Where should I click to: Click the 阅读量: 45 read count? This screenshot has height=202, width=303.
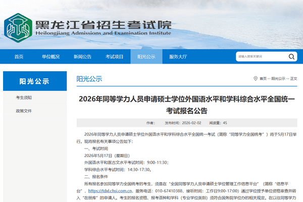coord(218,123)
